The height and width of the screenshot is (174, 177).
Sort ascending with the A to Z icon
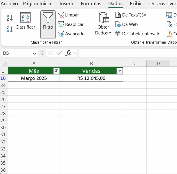10,18
